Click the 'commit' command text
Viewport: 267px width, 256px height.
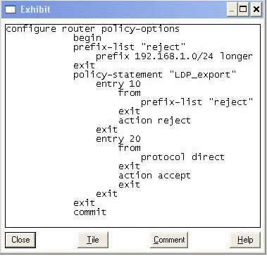coord(89,212)
